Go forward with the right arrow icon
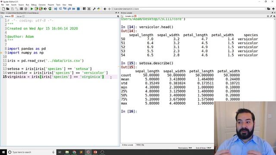This screenshot has height=155, width=276. click(109, 9)
